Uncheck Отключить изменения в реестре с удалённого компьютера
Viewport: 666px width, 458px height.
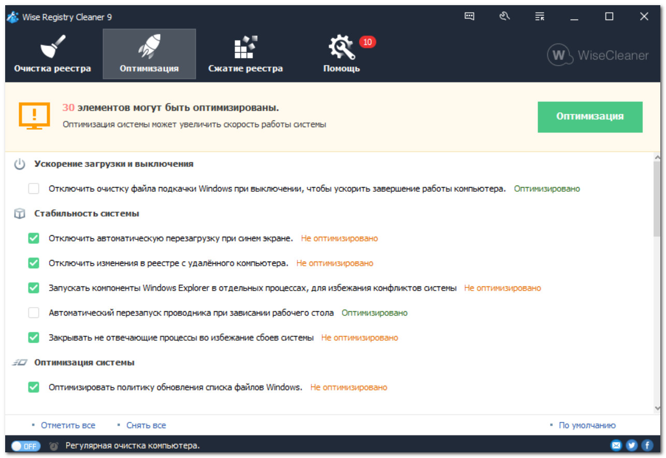34,263
